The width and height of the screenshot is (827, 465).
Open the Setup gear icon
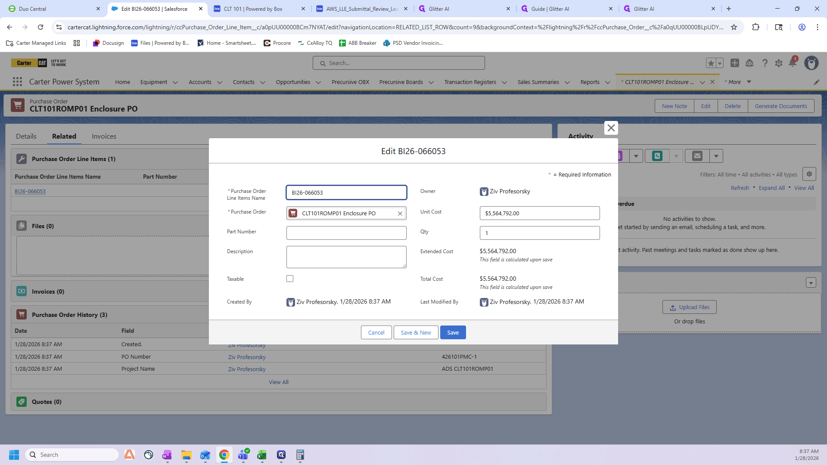point(779,63)
